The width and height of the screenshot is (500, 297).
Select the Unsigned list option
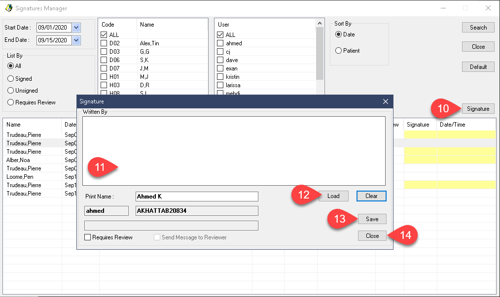click(10, 91)
